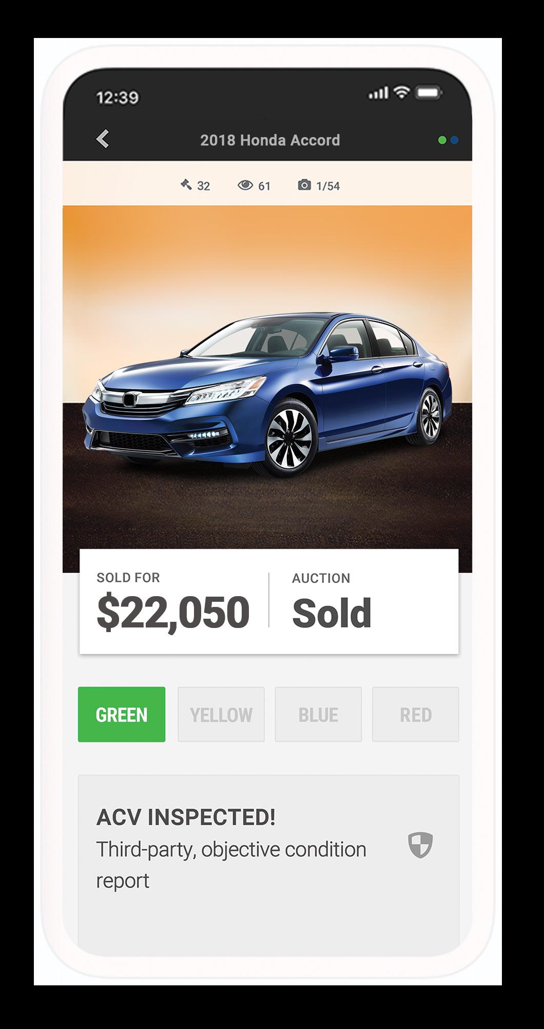Select the GREEN light button
The image size is (544, 1029).
(x=122, y=714)
